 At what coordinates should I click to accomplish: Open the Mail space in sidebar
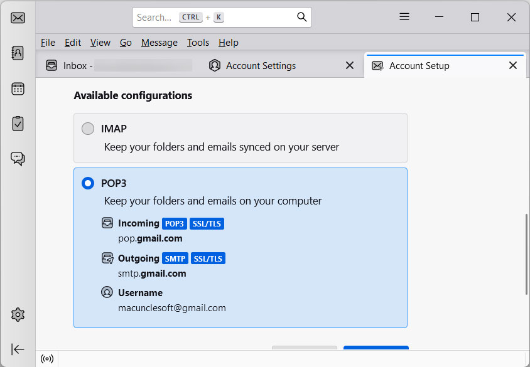[x=18, y=18]
